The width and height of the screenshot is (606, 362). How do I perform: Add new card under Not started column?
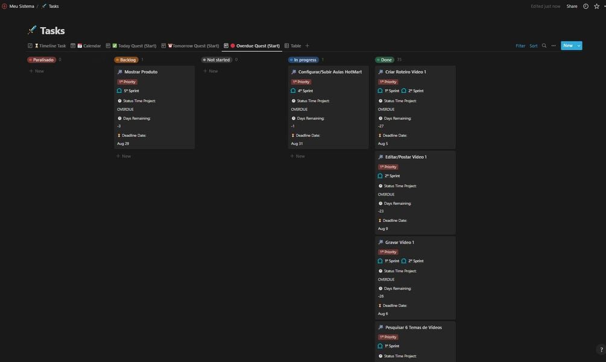210,71
